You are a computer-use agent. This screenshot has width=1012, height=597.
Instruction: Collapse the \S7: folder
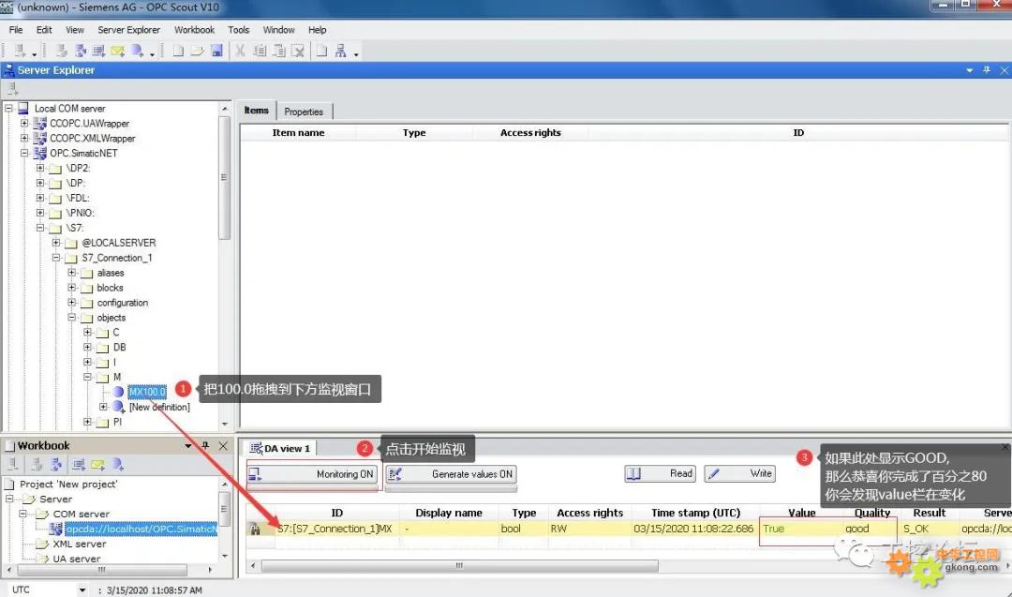pyautogui.click(x=40, y=228)
